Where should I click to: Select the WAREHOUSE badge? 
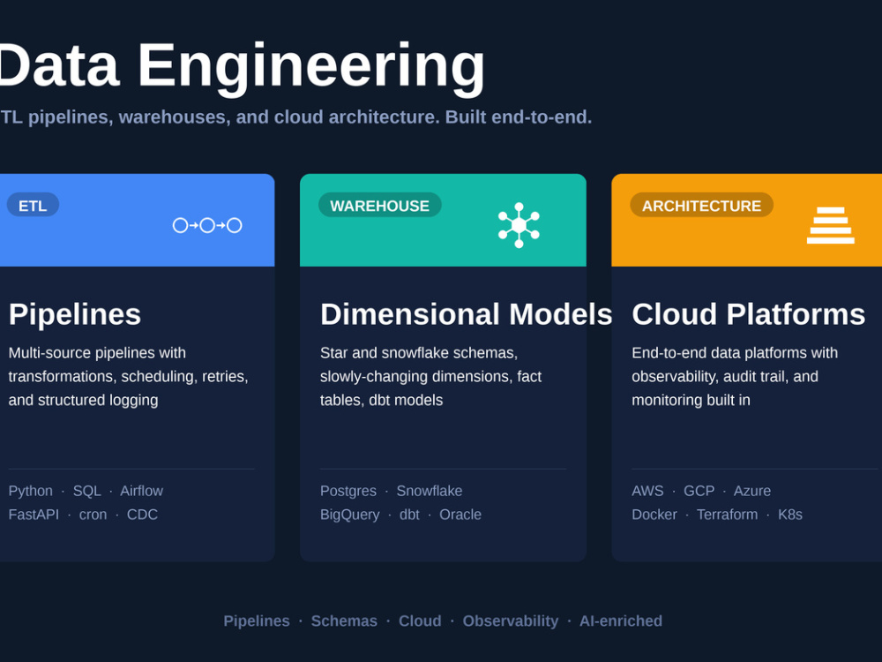pos(379,206)
